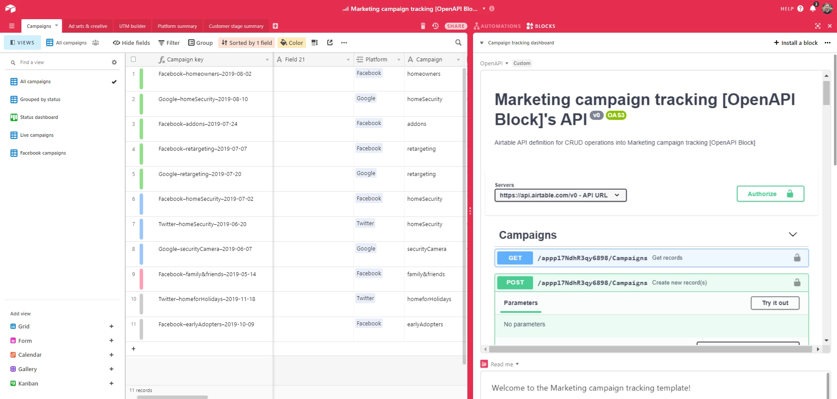Click lock icon on GET Campaigns row

coord(797,257)
